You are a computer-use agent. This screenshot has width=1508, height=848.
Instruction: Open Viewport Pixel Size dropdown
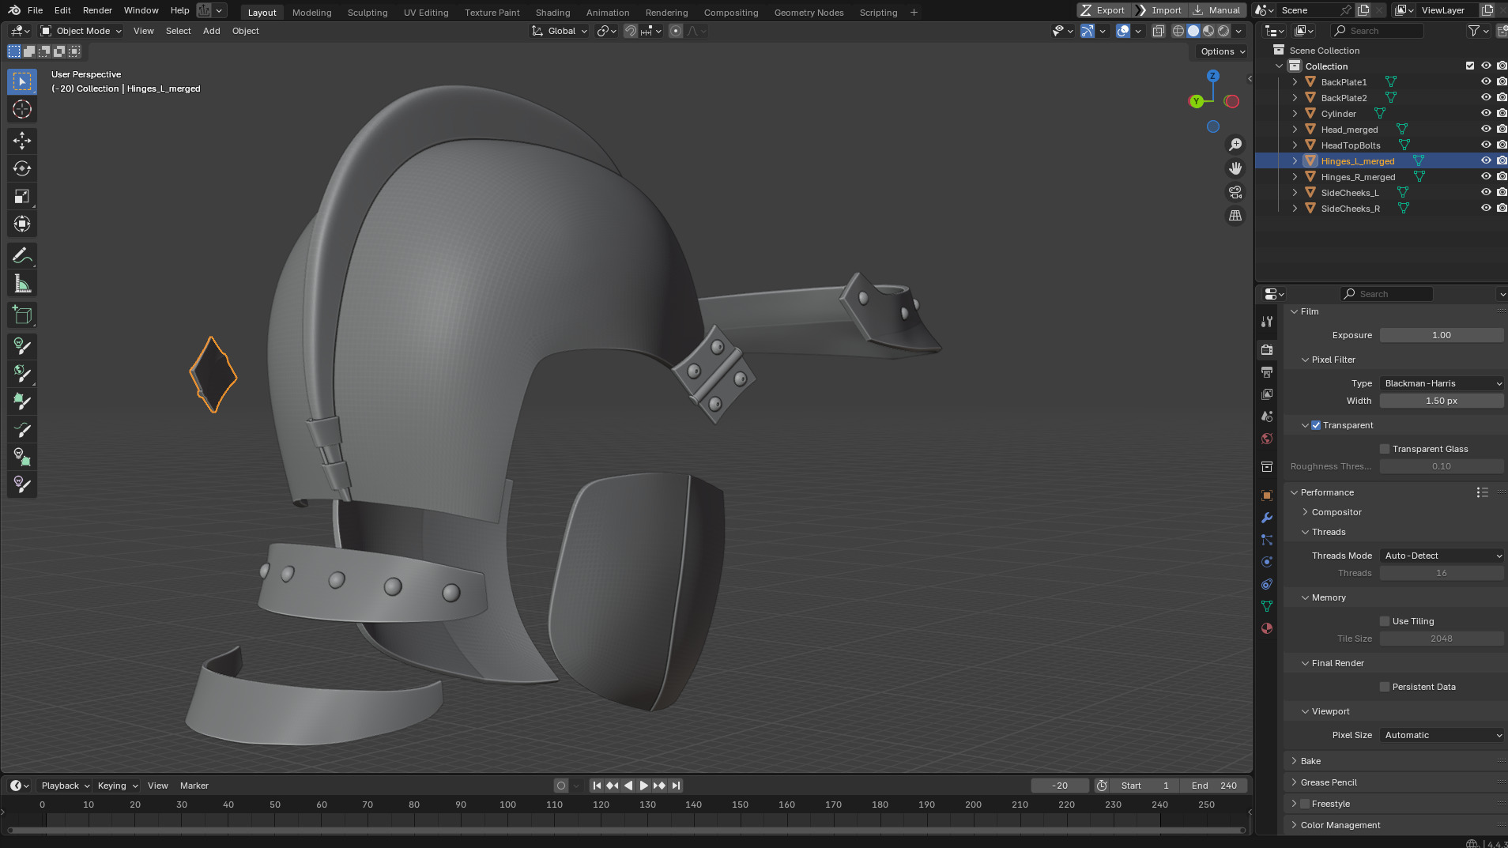(x=1442, y=735)
